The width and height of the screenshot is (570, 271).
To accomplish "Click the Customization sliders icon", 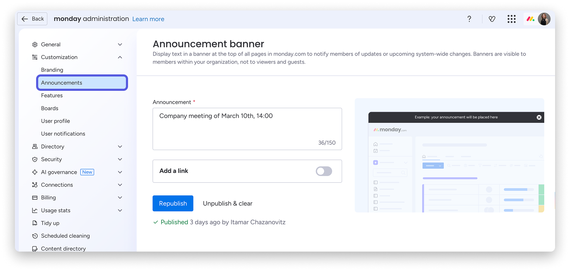I will click(x=35, y=57).
